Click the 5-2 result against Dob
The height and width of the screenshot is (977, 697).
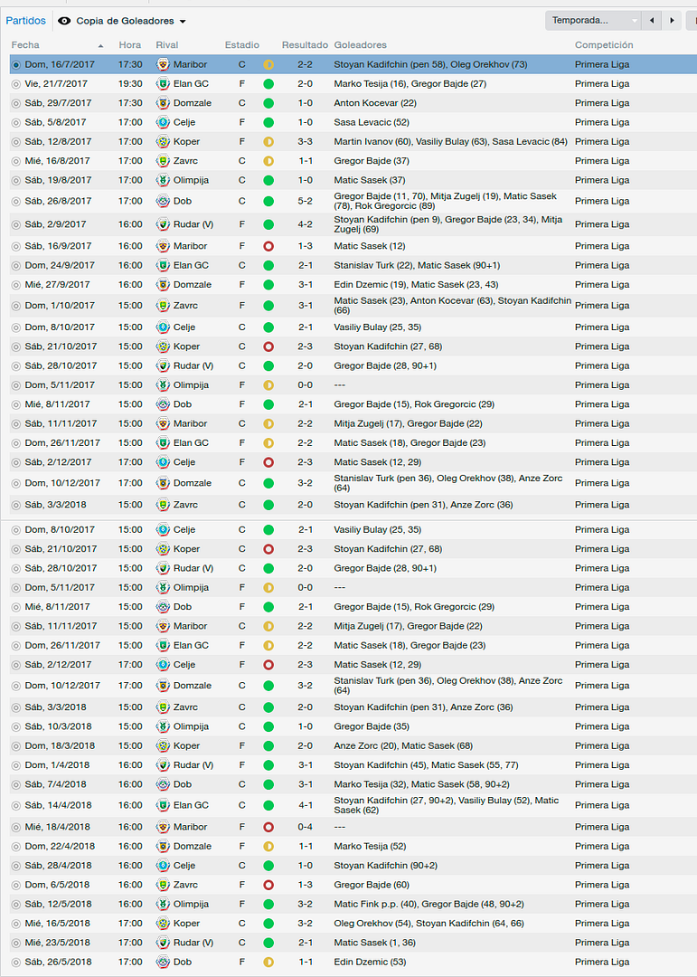click(x=306, y=201)
